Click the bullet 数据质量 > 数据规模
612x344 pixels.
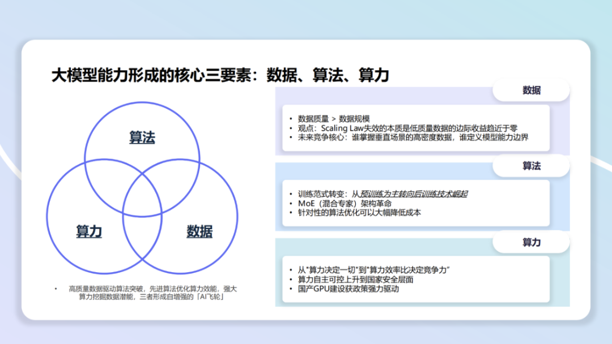pyautogui.click(x=334, y=118)
